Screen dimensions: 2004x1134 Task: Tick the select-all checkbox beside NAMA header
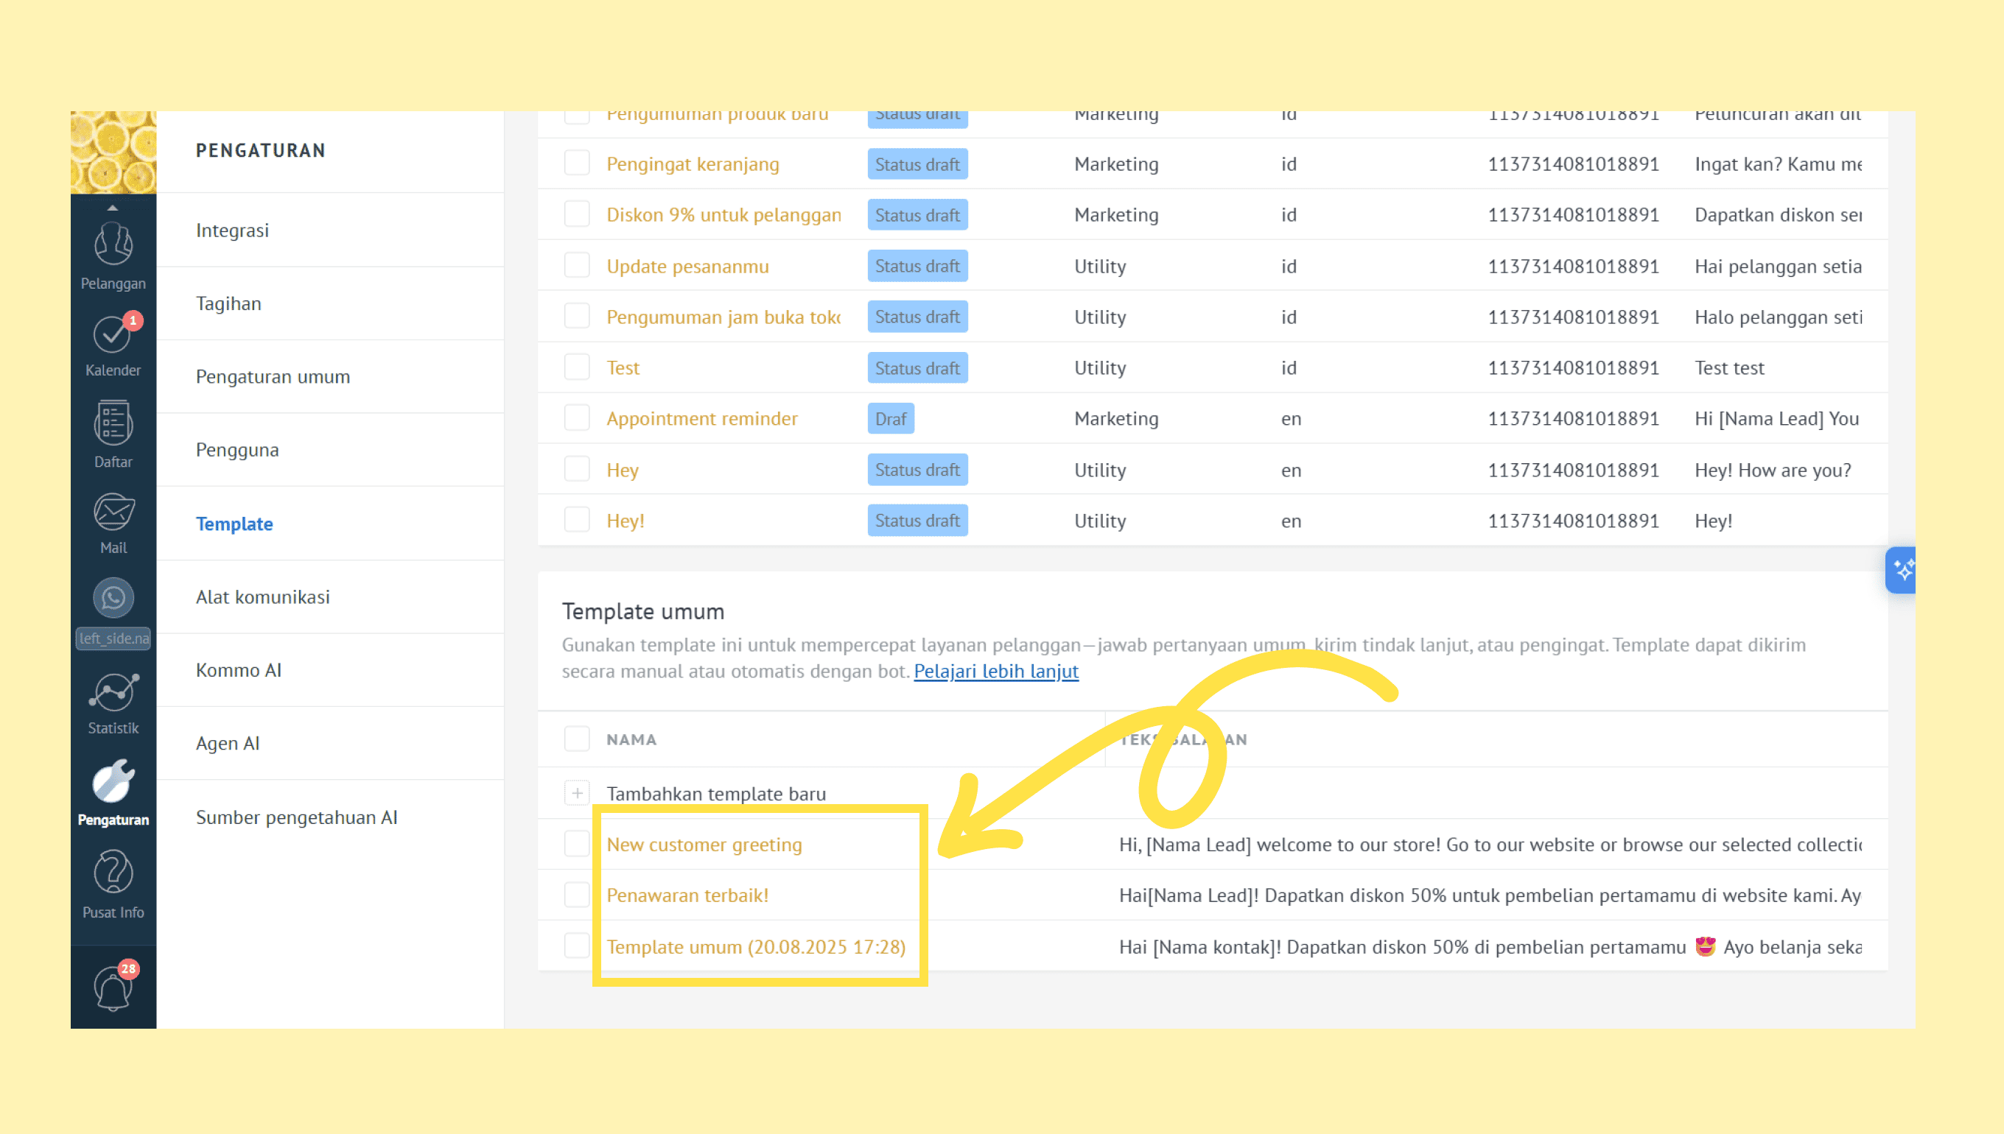tap(577, 739)
